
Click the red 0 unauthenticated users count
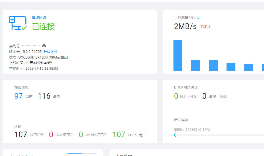[x=51, y=134]
